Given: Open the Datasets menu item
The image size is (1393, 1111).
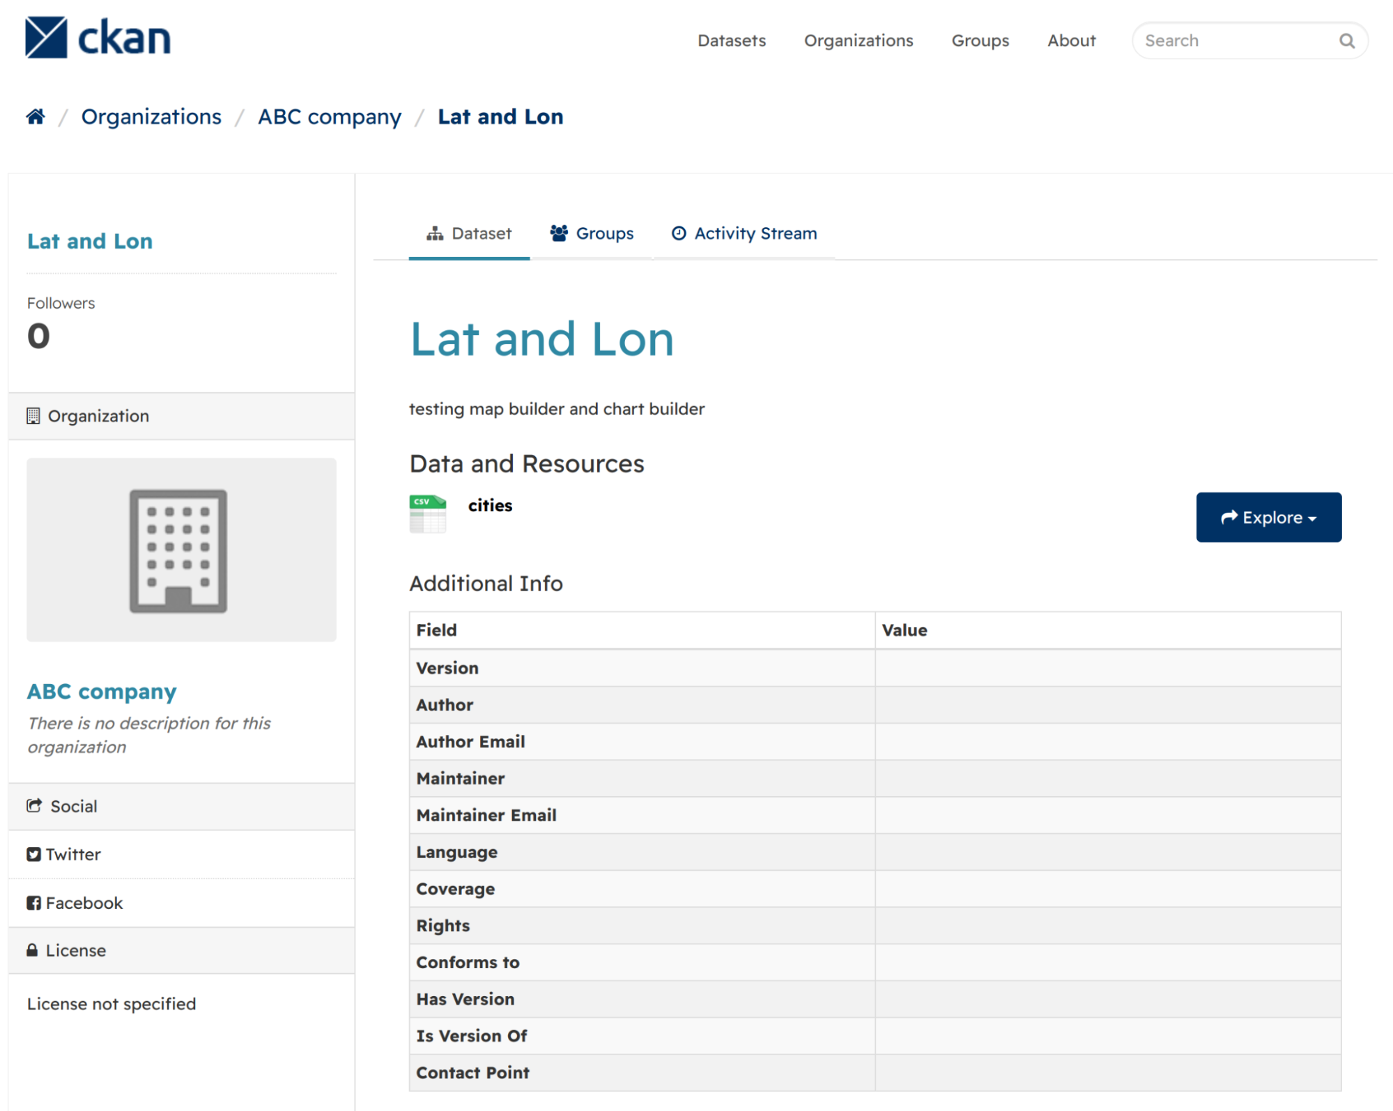Looking at the screenshot, I should 732,40.
